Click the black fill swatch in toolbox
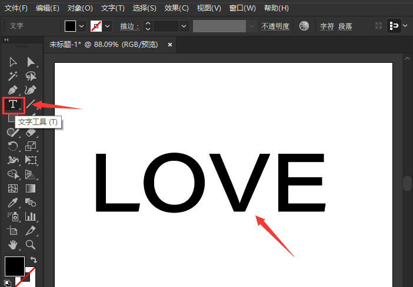Screen dimensions: 413x287 pos(15,266)
